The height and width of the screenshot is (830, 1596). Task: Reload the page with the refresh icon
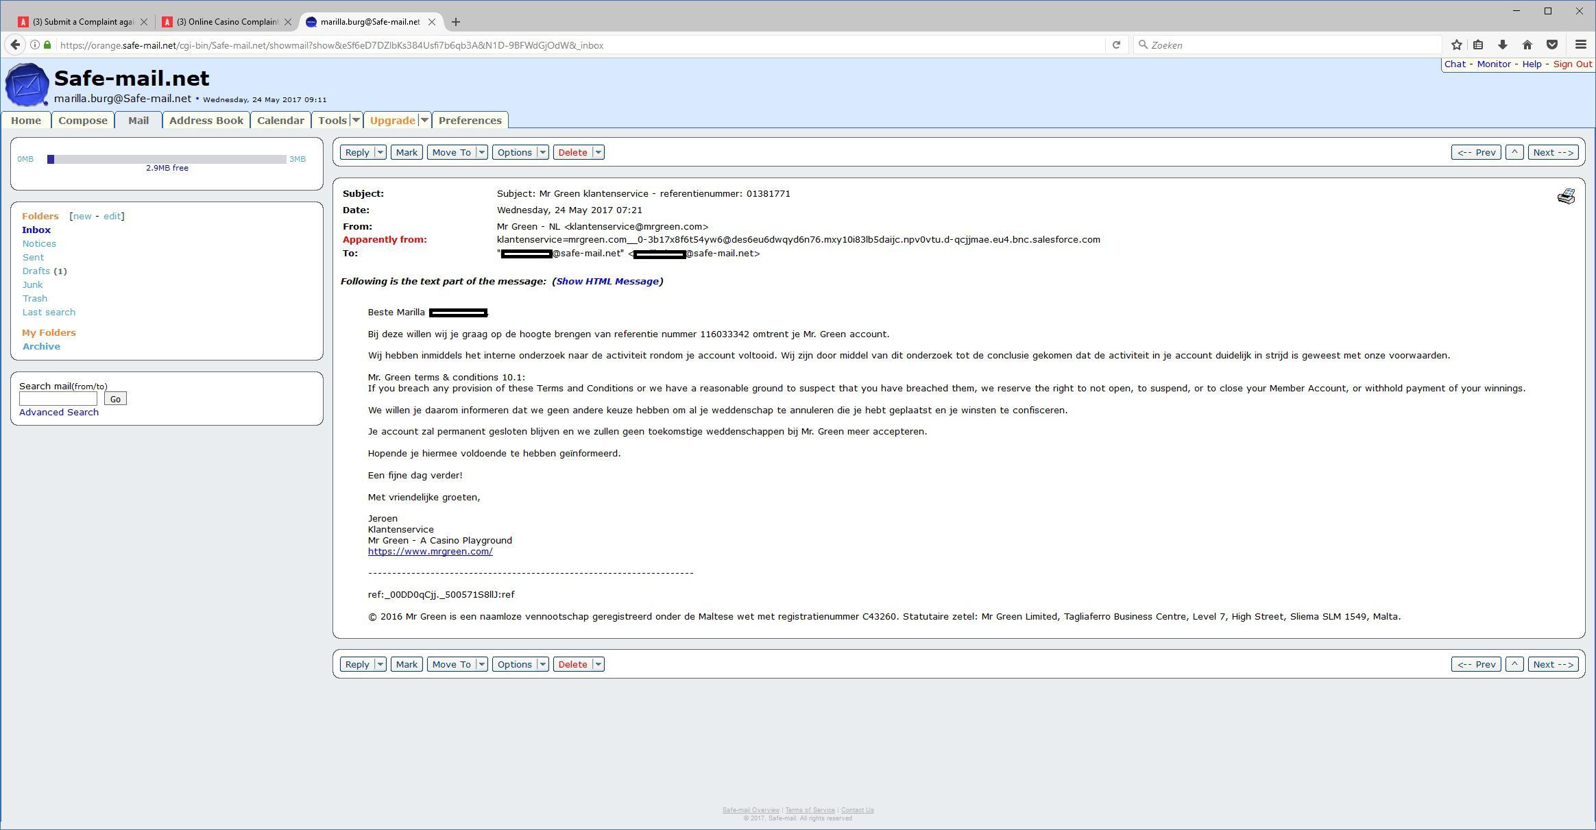point(1116,45)
